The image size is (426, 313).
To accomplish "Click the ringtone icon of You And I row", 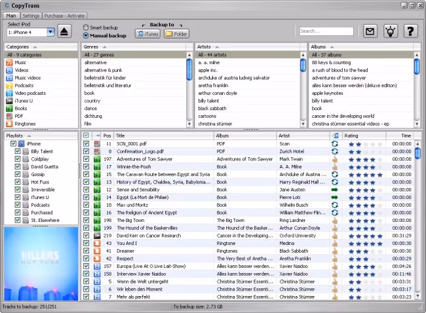I will [97, 243].
